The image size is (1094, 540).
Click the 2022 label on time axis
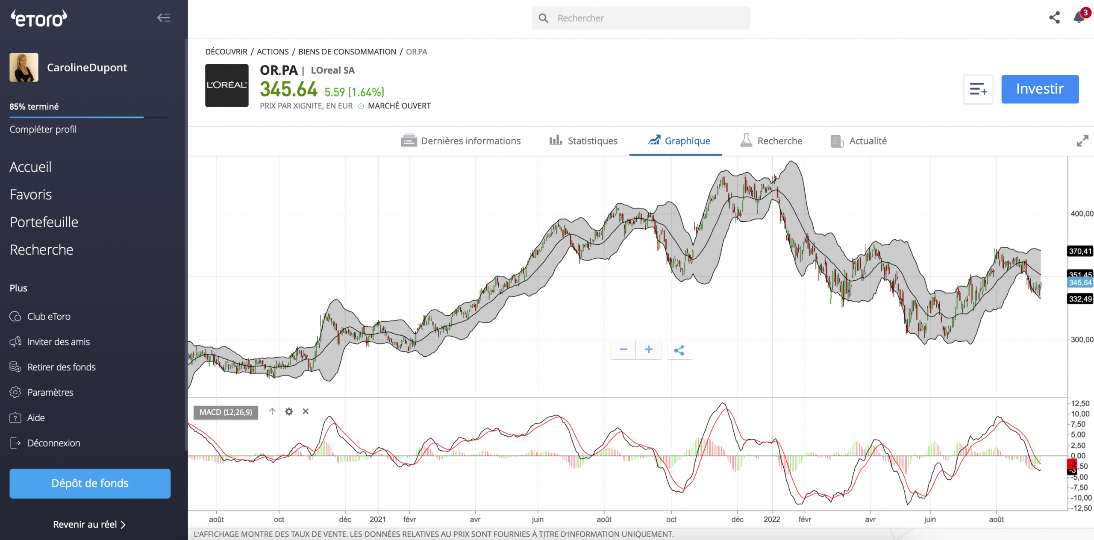(772, 519)
